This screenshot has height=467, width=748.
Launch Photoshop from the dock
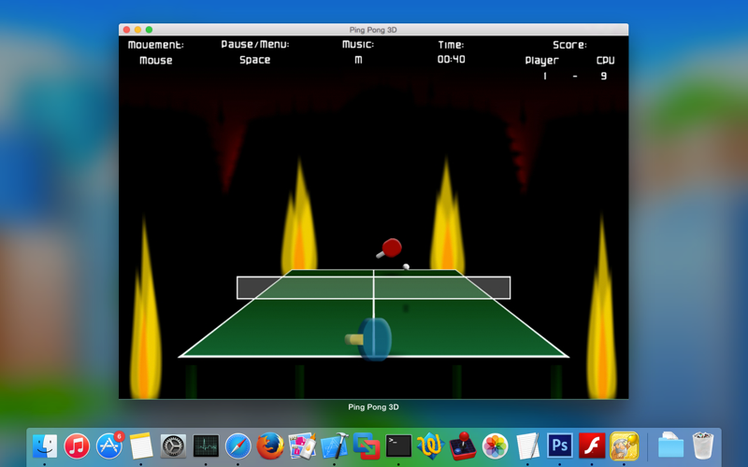tap(559, 446)
